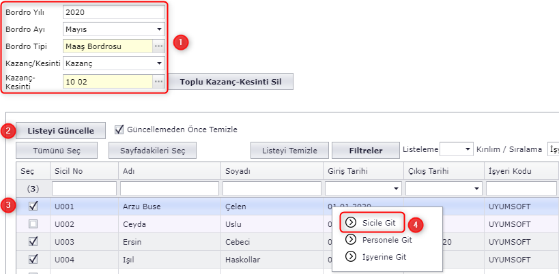Click ellipsis icon next to Kazanç-Kesinti field

(158, 82)
